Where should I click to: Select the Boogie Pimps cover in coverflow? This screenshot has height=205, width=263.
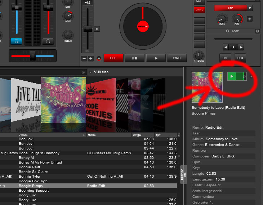63,100
